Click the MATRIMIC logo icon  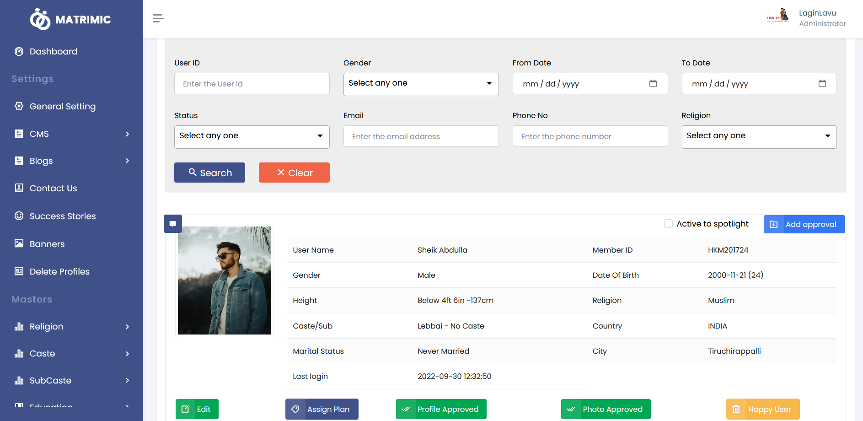click(x=40, y=19)
